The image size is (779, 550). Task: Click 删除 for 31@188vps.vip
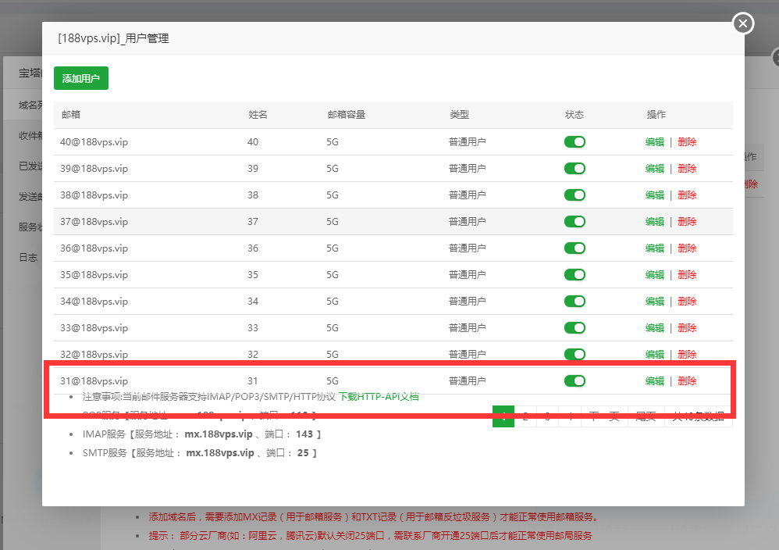tap(687, 381)
